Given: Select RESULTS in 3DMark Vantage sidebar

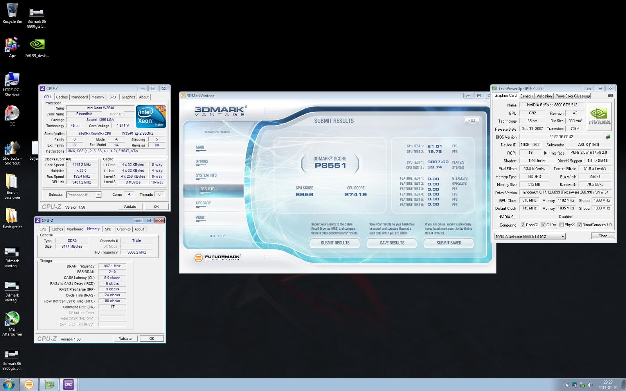Looking at the screenshot, I should tap(207, 189).
